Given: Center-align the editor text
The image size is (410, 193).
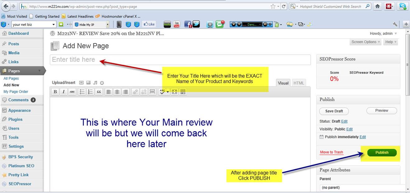Looking at the screenshot, I should pyautogui.click(x=117, y=92).
